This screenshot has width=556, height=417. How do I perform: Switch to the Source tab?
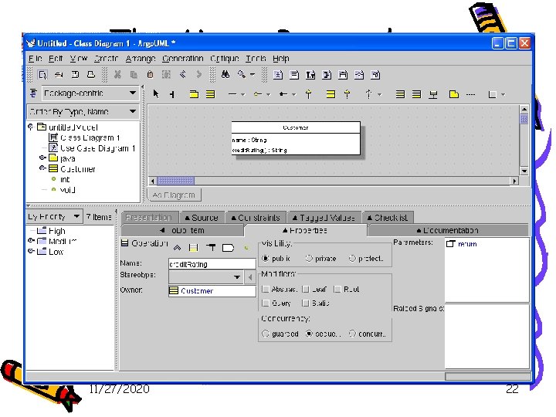(x=202, y=217)
